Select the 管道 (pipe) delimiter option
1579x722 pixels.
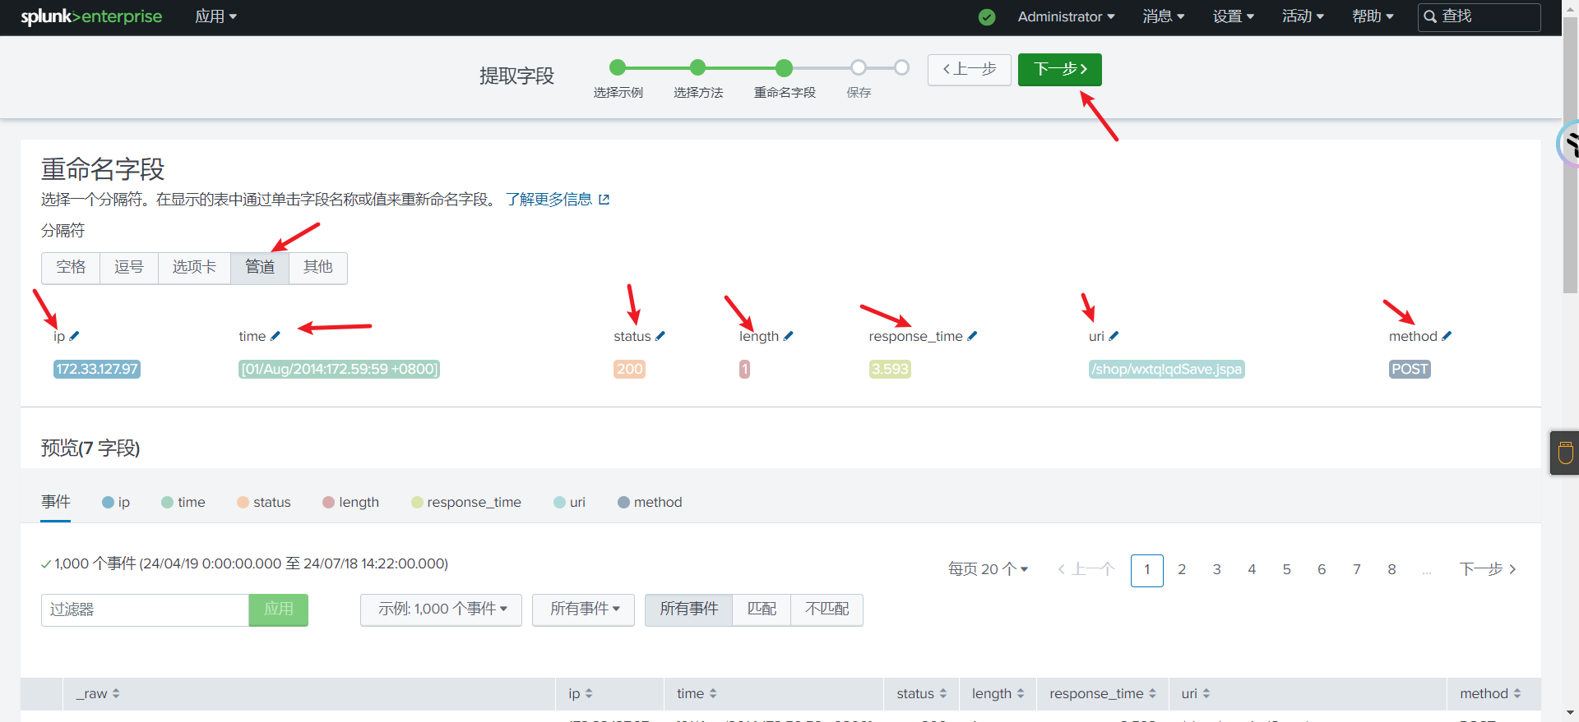(260, 268)
